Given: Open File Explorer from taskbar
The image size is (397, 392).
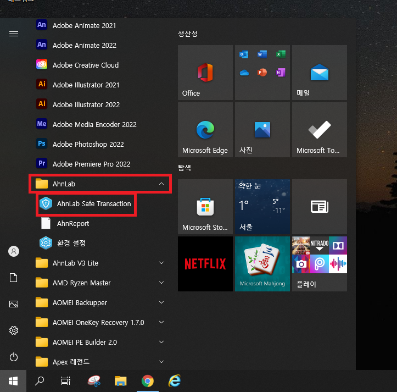Looking at the screenshot, I should click(121, 381).
